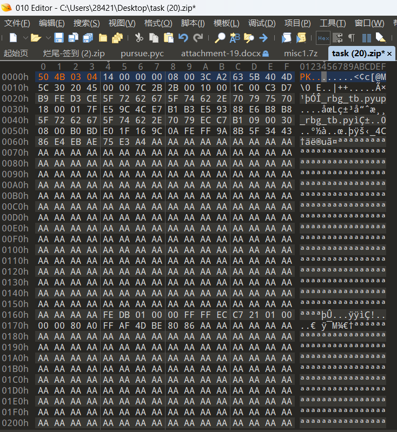397x432 pixels.
Task: Click the ASCII column header 0123456789ABCDEF
Action: click(343, 67)
